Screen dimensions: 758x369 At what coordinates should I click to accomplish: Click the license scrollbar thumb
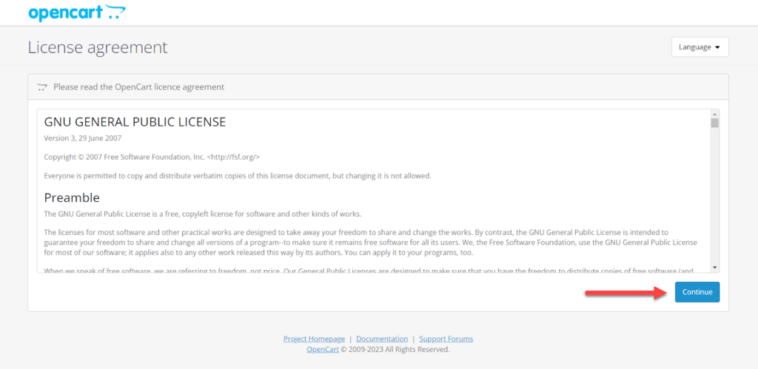click(714, 123)
